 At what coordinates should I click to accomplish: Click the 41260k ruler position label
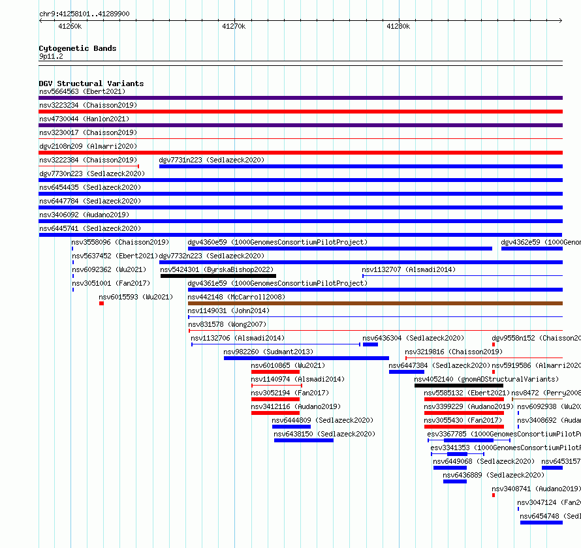coord(70,26)
